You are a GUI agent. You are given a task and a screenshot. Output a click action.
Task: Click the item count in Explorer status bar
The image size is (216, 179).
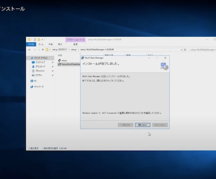click(x=33, y=148)
